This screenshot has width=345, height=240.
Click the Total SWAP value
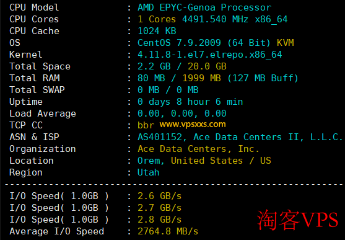(x=168, y=90)
